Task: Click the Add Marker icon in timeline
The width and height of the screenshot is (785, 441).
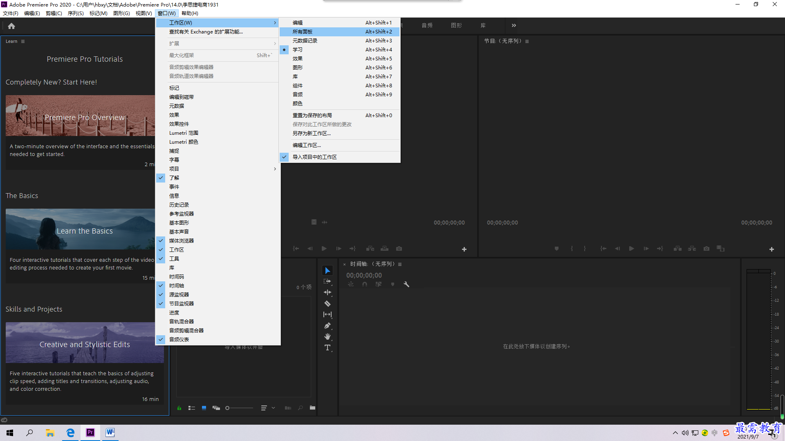Action: pos(392,284)
